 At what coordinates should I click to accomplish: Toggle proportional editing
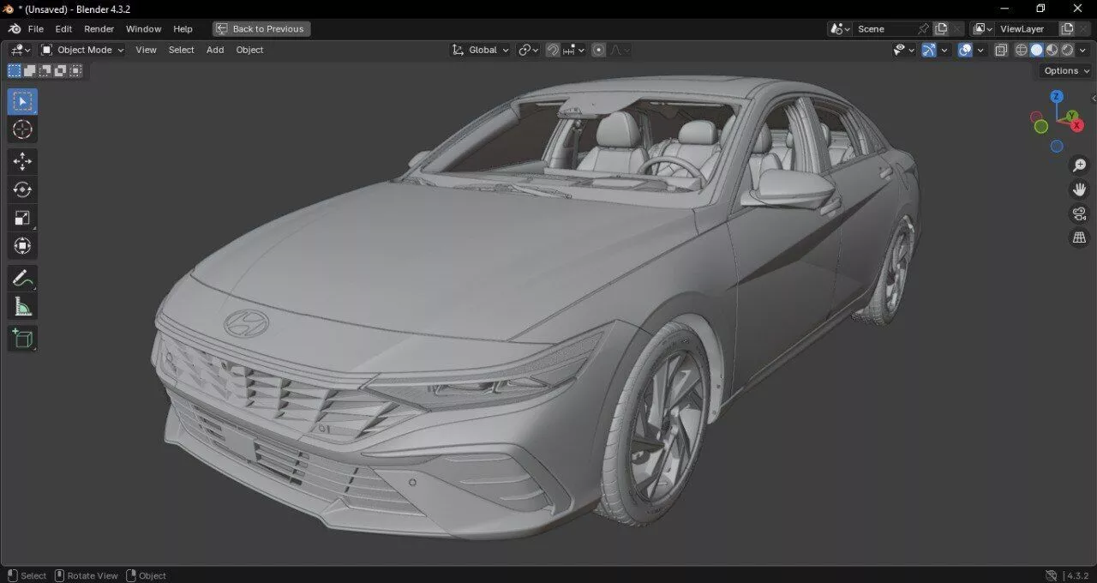pos(598,50)
